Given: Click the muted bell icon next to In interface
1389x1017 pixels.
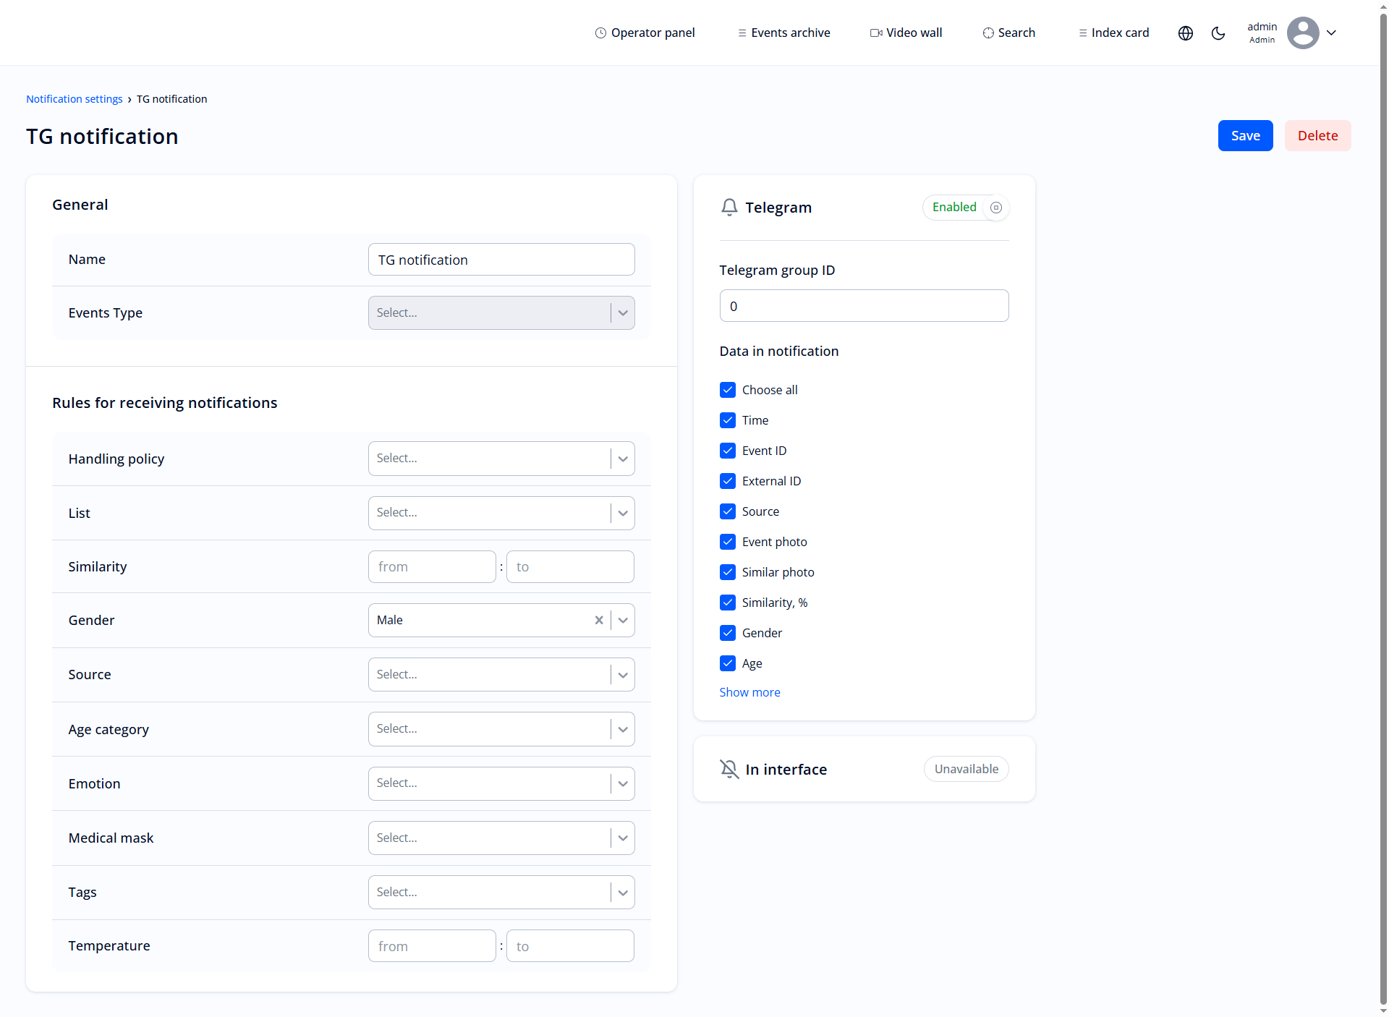Looking at the screenshot, I should [x=729, y=769].
